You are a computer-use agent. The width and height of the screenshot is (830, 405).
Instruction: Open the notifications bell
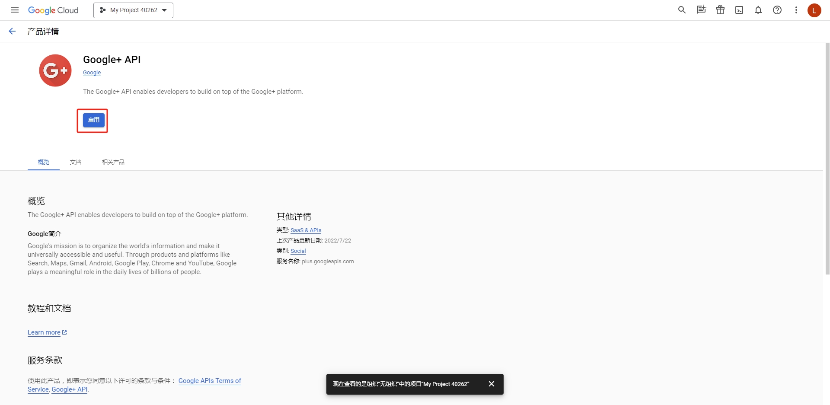[x=758, y=10]
